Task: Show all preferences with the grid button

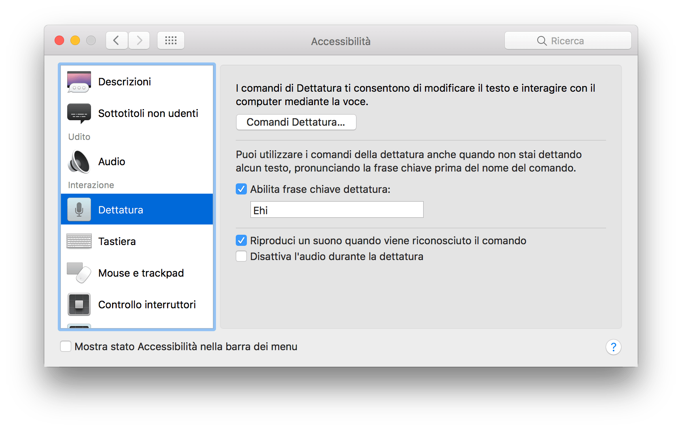Action: (x=171, y=40)
